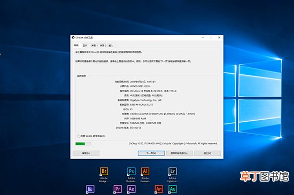This screenshot has width=294, height=195.
Task: Open the 声音 1 (Sound 1) tab
Action: click(x=94, y=45)
